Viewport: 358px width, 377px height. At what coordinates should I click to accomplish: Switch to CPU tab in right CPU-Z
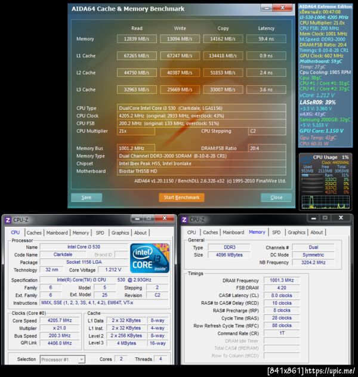pyautogui.click(x=192, y=232)
